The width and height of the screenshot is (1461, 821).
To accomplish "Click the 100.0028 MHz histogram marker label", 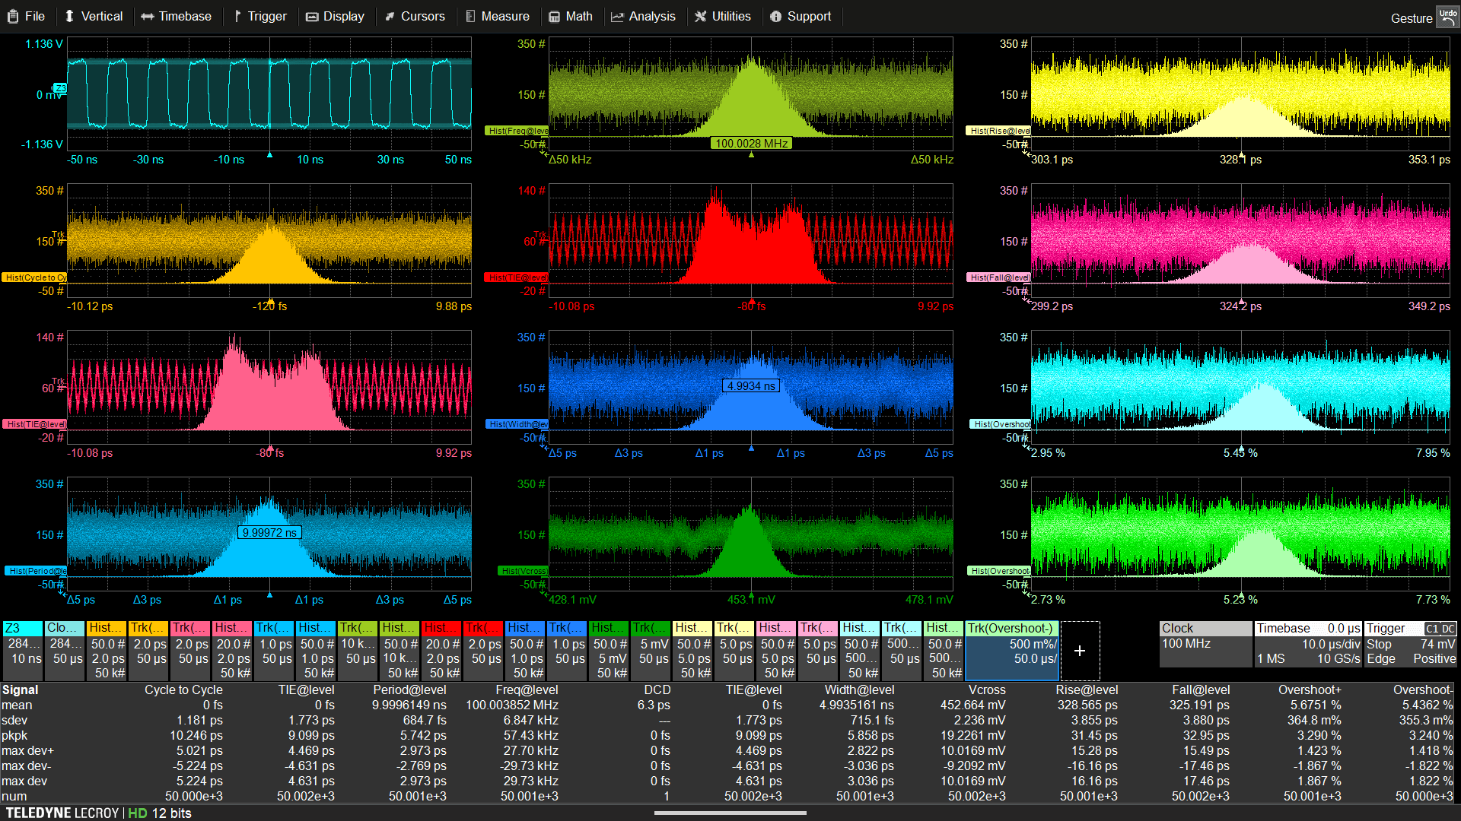I will click(751, 143).
